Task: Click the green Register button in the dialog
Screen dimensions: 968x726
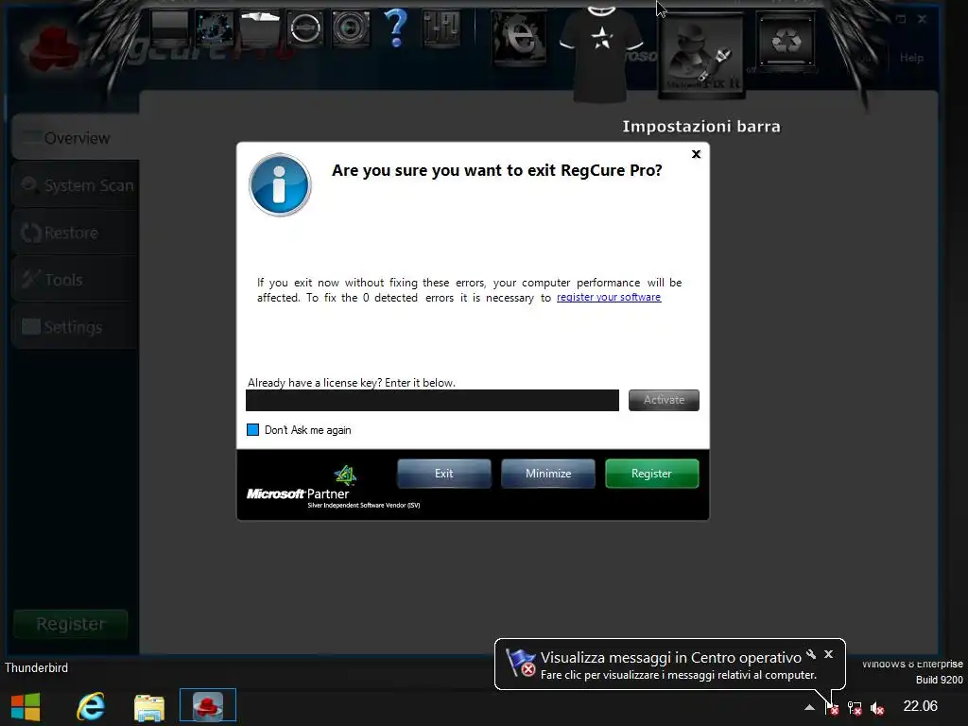Action: tap(652, 474)
